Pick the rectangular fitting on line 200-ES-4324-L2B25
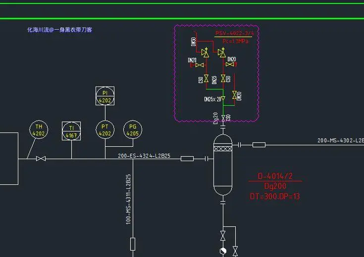The image size is (364, 257). [187, 159]
